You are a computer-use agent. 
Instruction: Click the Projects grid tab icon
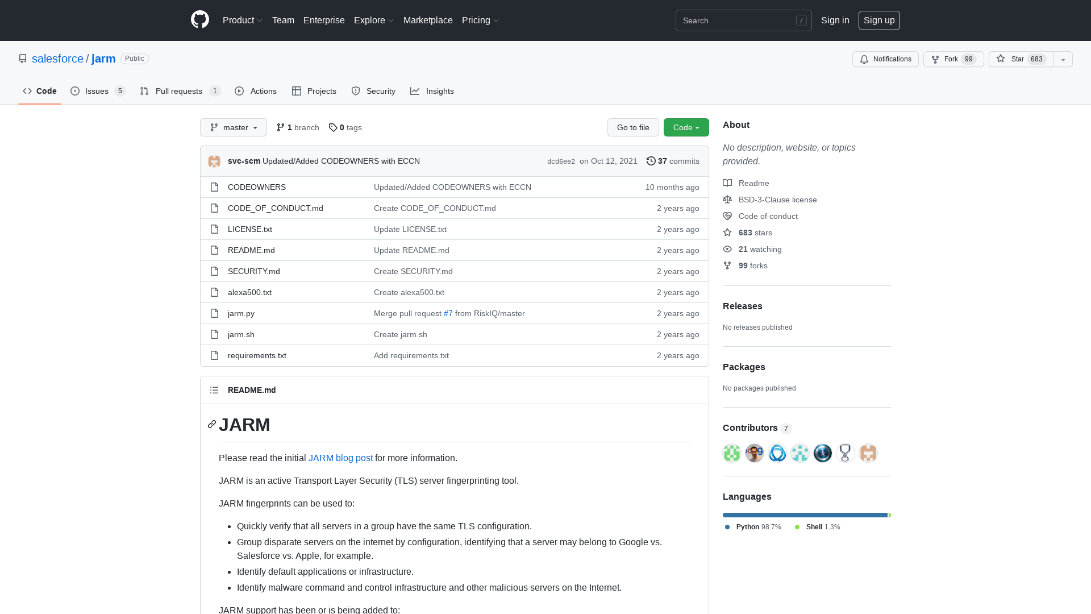tap(298, 91)
